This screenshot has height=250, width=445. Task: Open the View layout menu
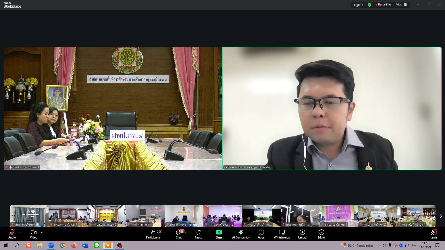pos(401,5)
